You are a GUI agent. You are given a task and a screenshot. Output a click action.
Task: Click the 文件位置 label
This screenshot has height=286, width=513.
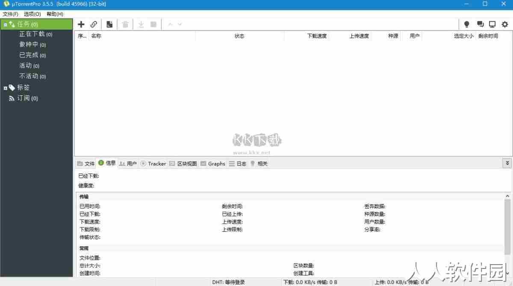click(90, 258)
